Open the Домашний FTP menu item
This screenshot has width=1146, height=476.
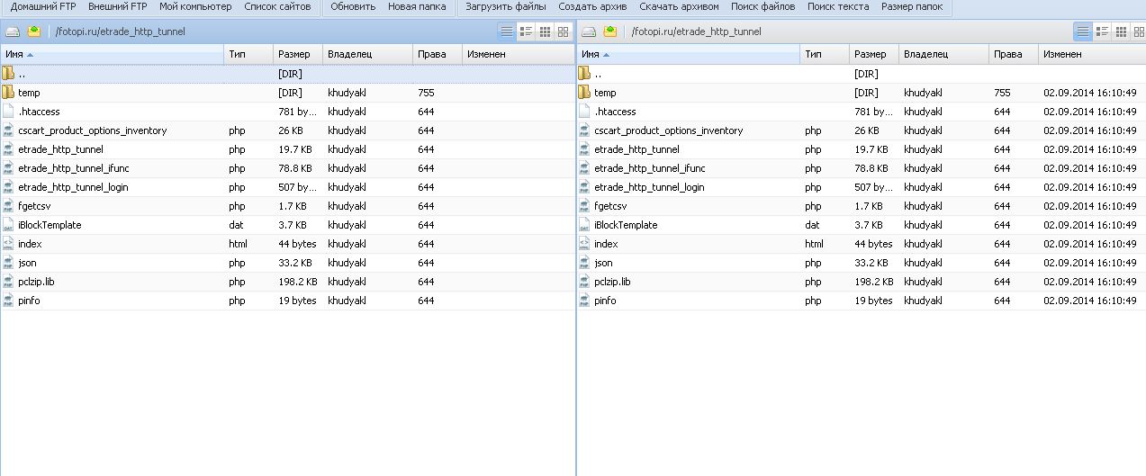(x=43, y=7)
